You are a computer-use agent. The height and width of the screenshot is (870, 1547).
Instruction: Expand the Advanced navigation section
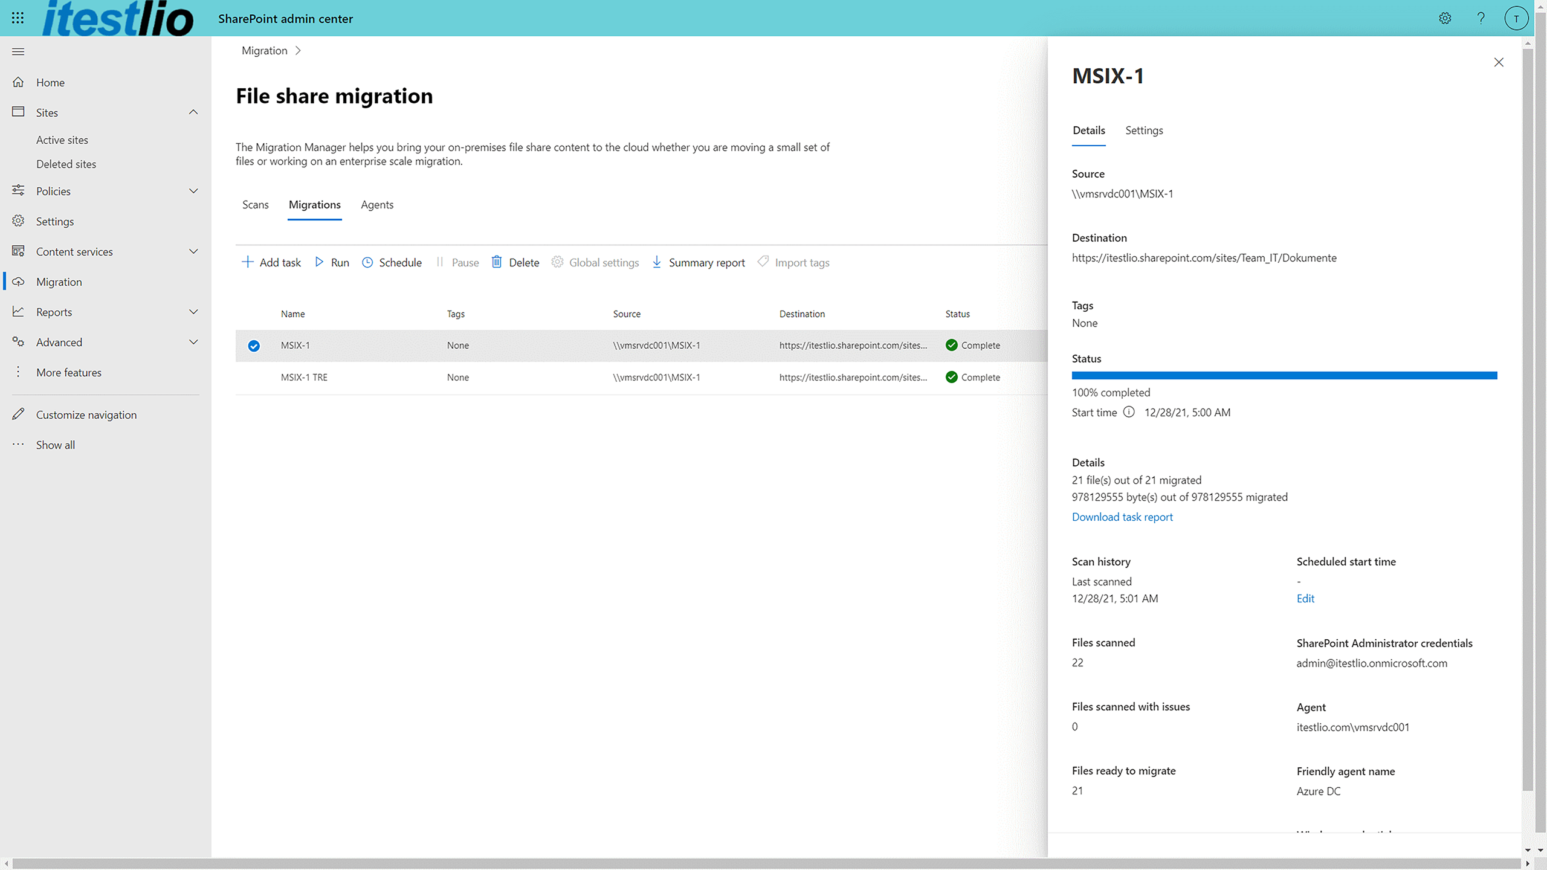[193, 342]
